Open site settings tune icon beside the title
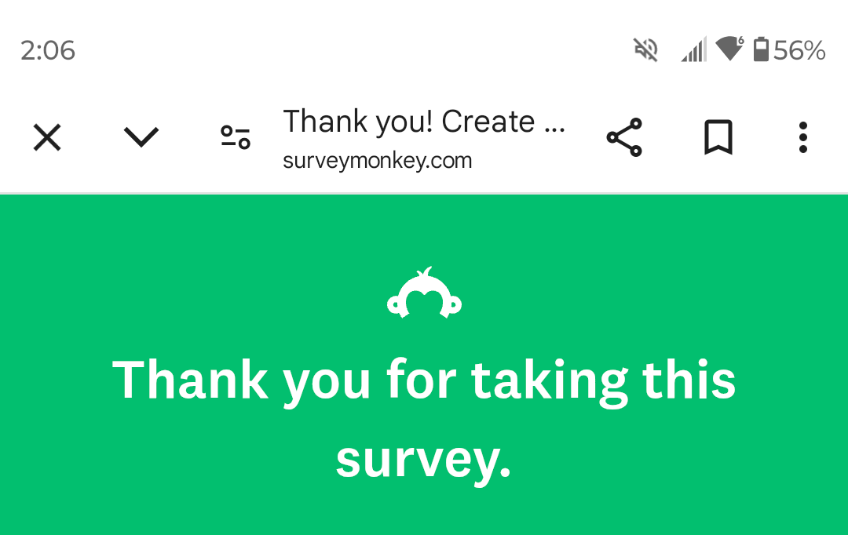The width and height of the screenshot is (848, 535). [x=235, y=138]
